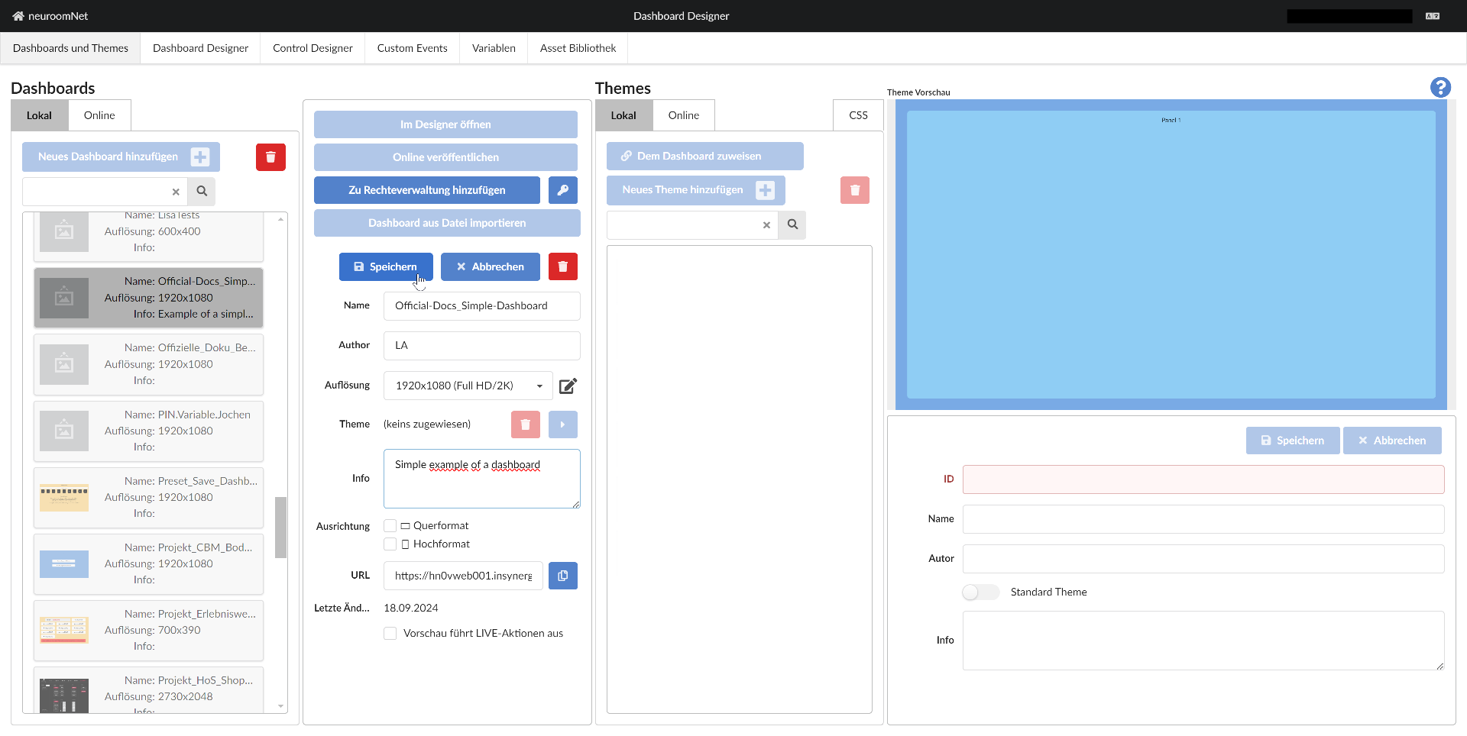Check Vorschau führt LIVE-Aktionen aus
Screen dimensions: 1467x736
coord(390,634)
